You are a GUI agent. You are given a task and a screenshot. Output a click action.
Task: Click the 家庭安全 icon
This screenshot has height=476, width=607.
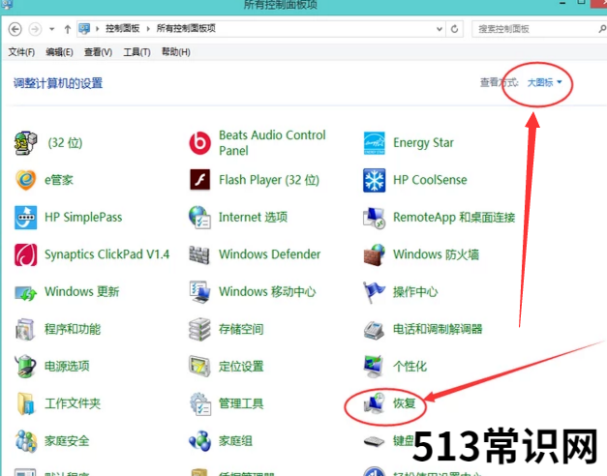(25, 441)
